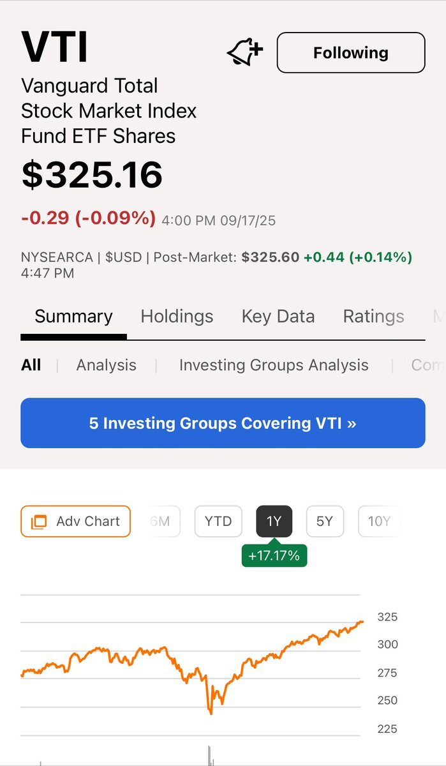The width and height of the screenshot is (446, 766).
Task: Open the Adv Chart view
Action: (75, 522)
